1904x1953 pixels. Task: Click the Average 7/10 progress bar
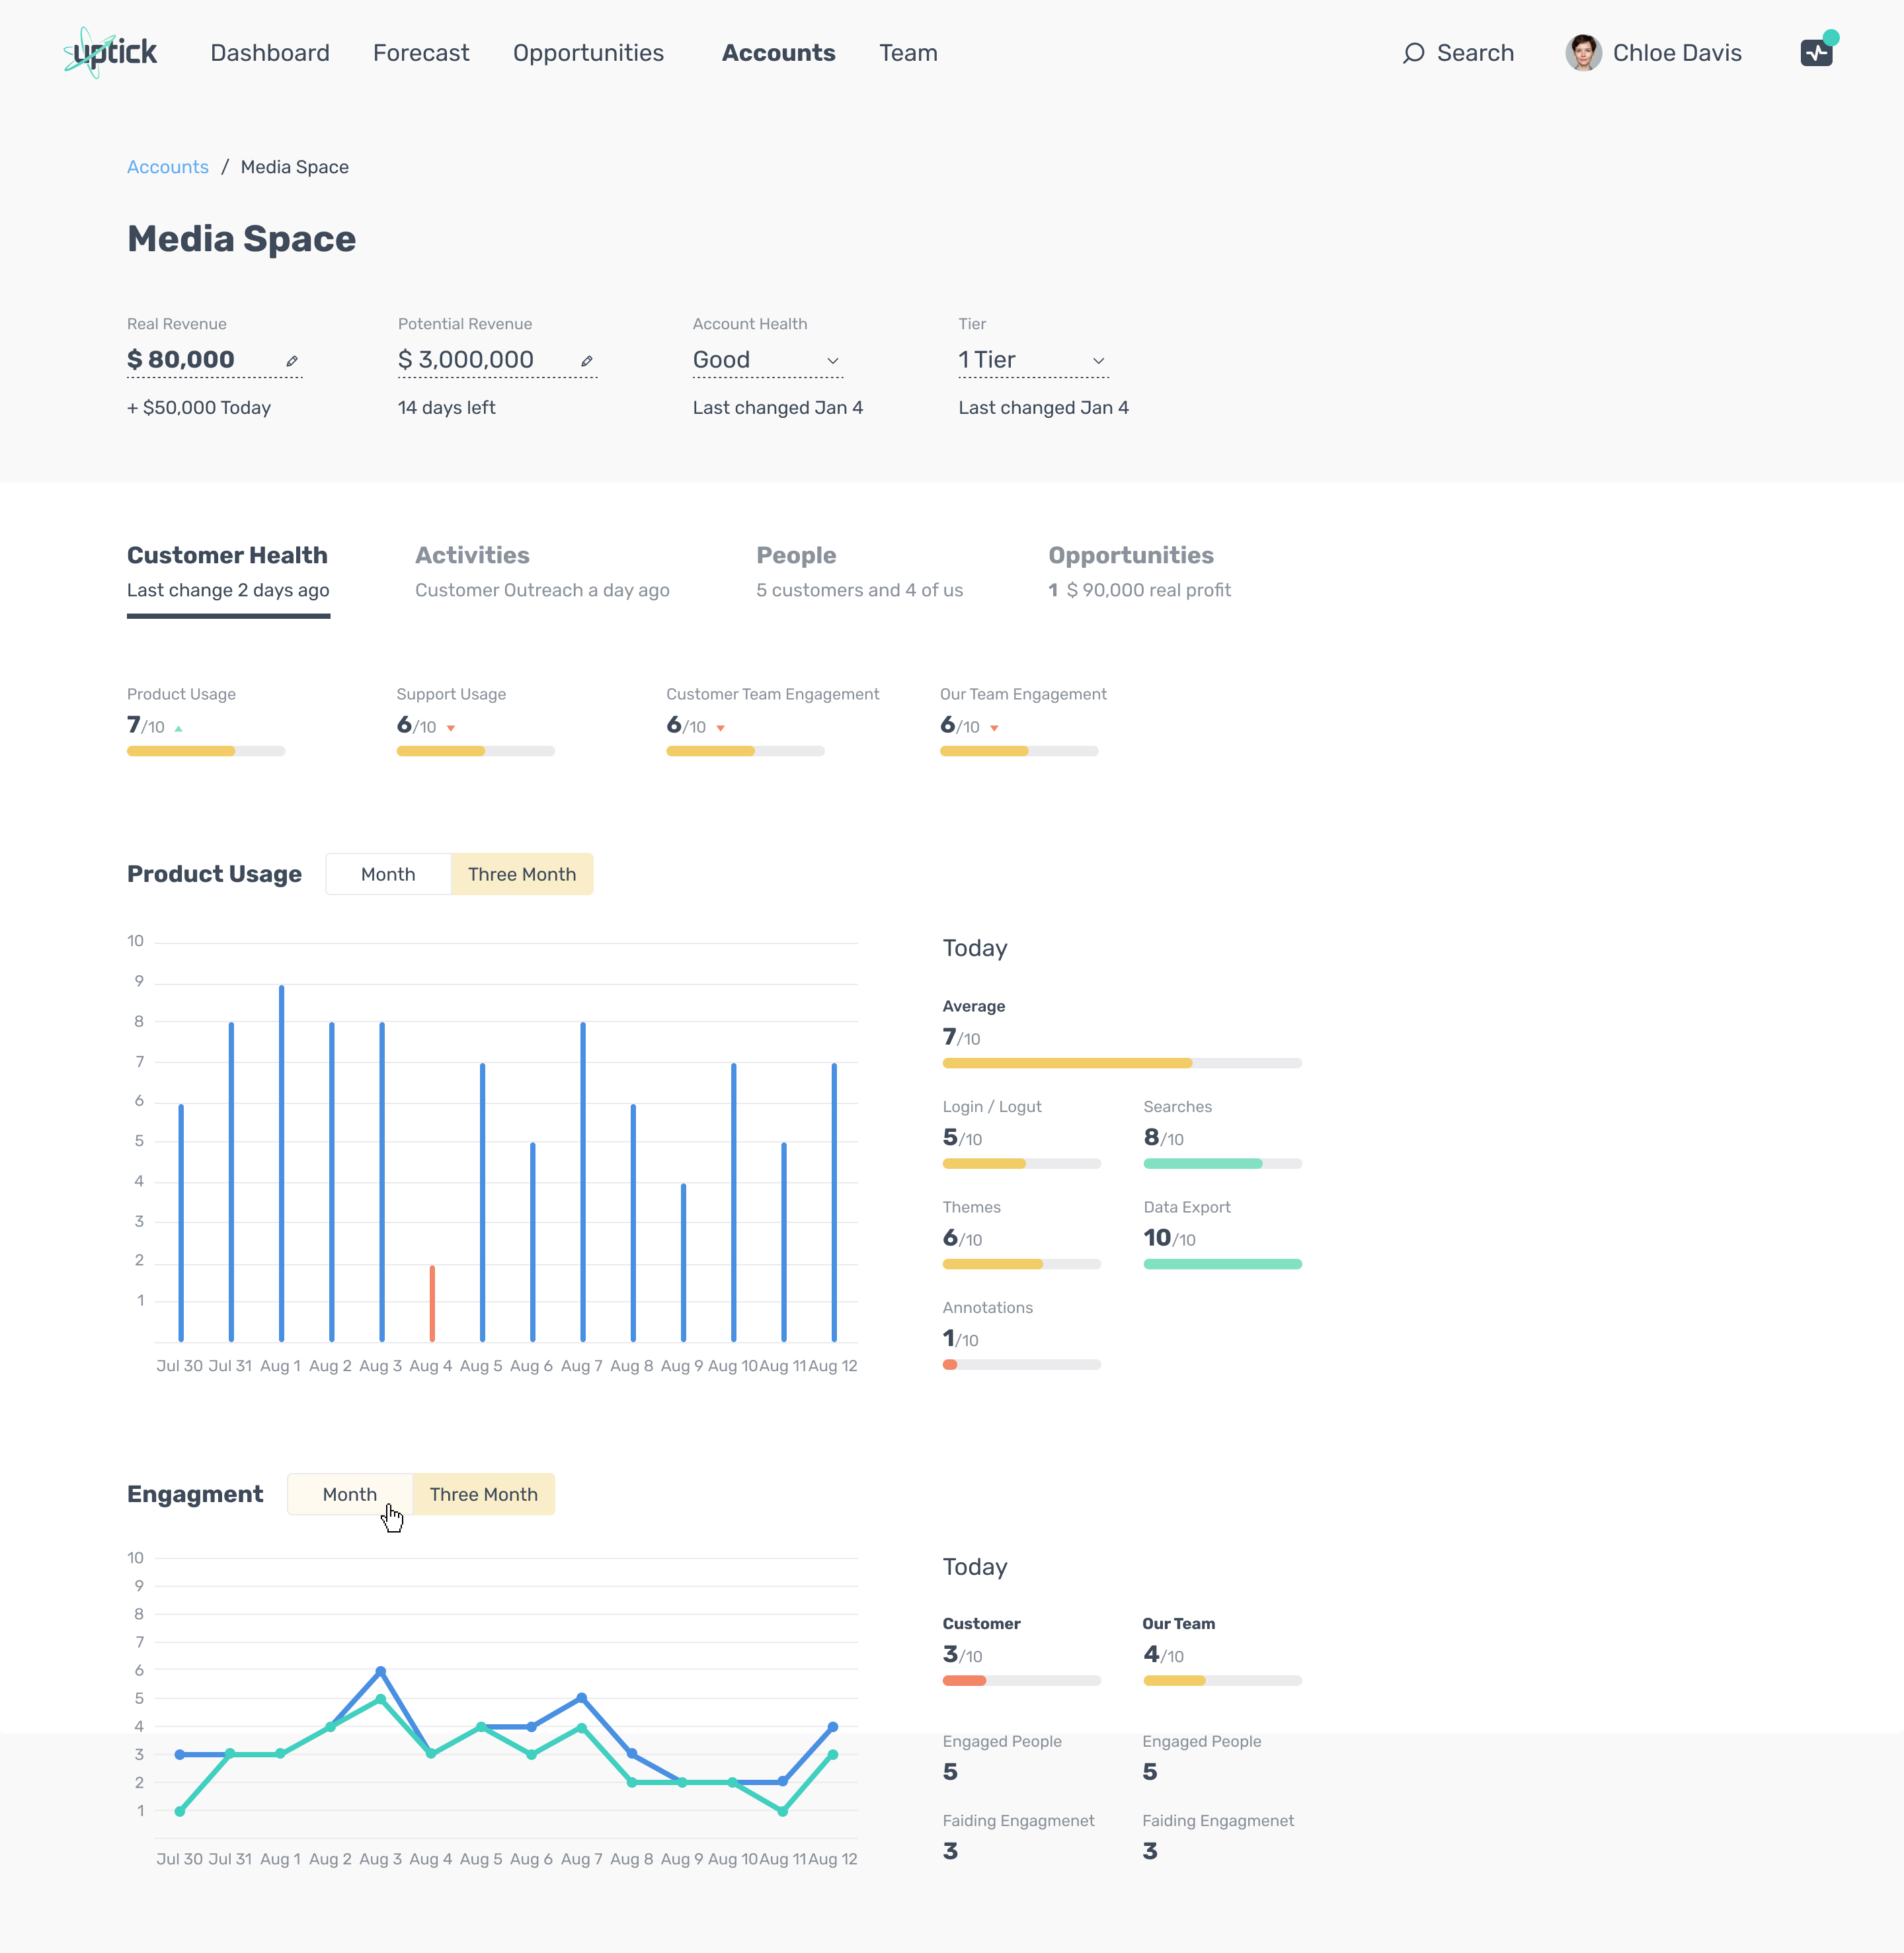1121,1063
